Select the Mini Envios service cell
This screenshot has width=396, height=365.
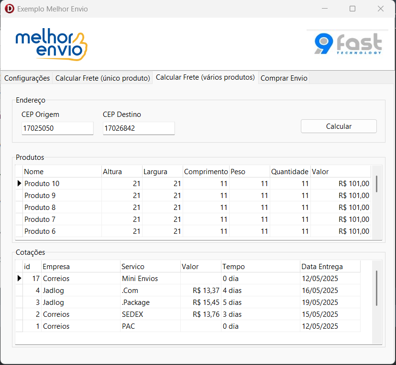151,279
